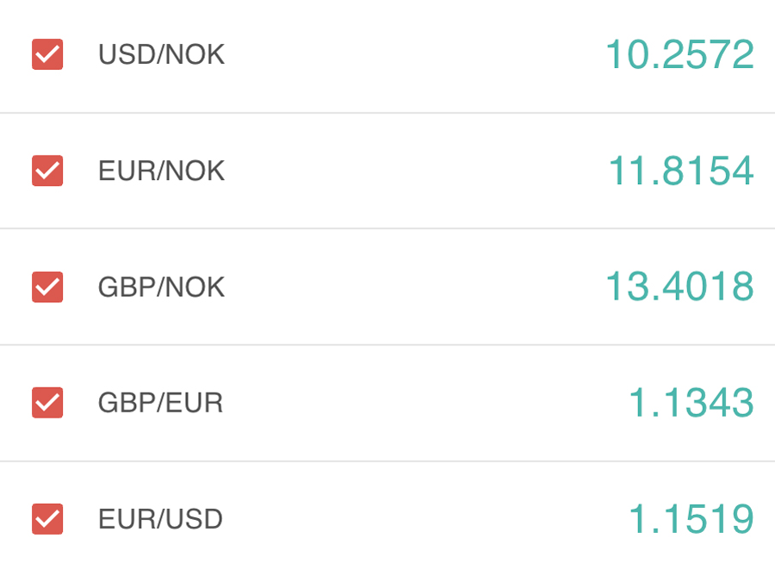Disable the GBP/EUR currency pair checkbox

point(47,403)
